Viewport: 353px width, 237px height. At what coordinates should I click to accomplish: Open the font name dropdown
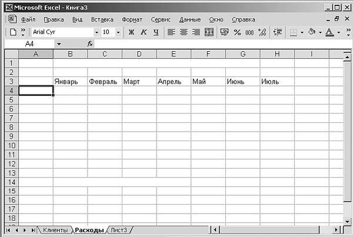[x=96, y=32]
